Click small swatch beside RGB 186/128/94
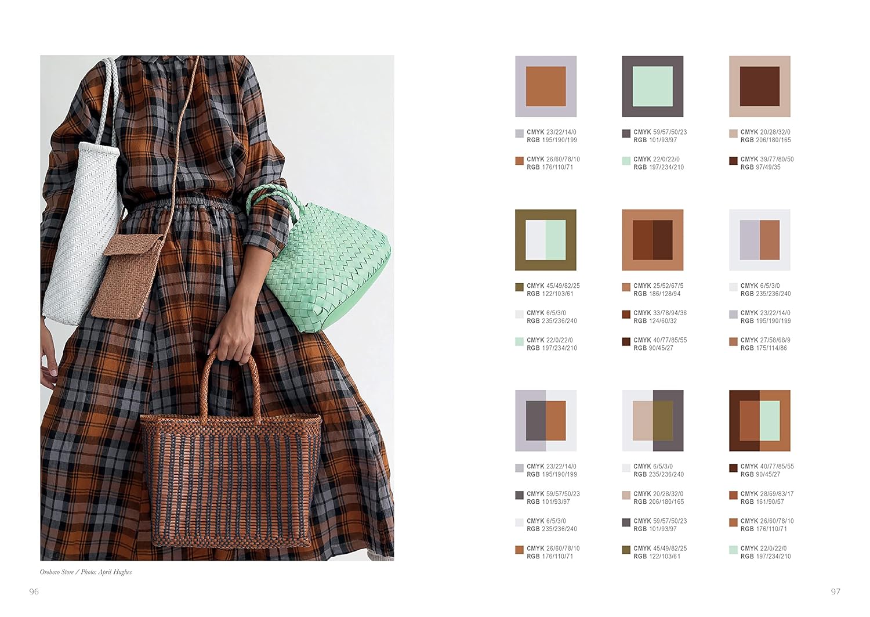The width and height of the screenshot is (870, 617). (x=626, y=287)
